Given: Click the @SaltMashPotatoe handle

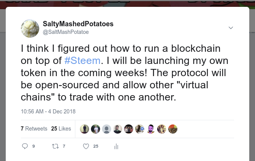Looking at the screenshot, I should click(66, 32).
